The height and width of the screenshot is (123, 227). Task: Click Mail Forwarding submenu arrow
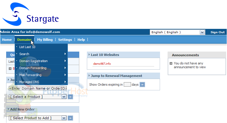coord(65,75)
